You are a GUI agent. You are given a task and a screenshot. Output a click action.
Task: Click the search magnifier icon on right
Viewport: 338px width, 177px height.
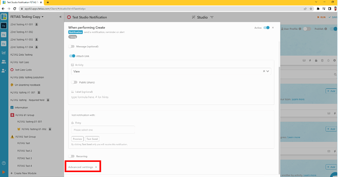[x=335, y=74]
